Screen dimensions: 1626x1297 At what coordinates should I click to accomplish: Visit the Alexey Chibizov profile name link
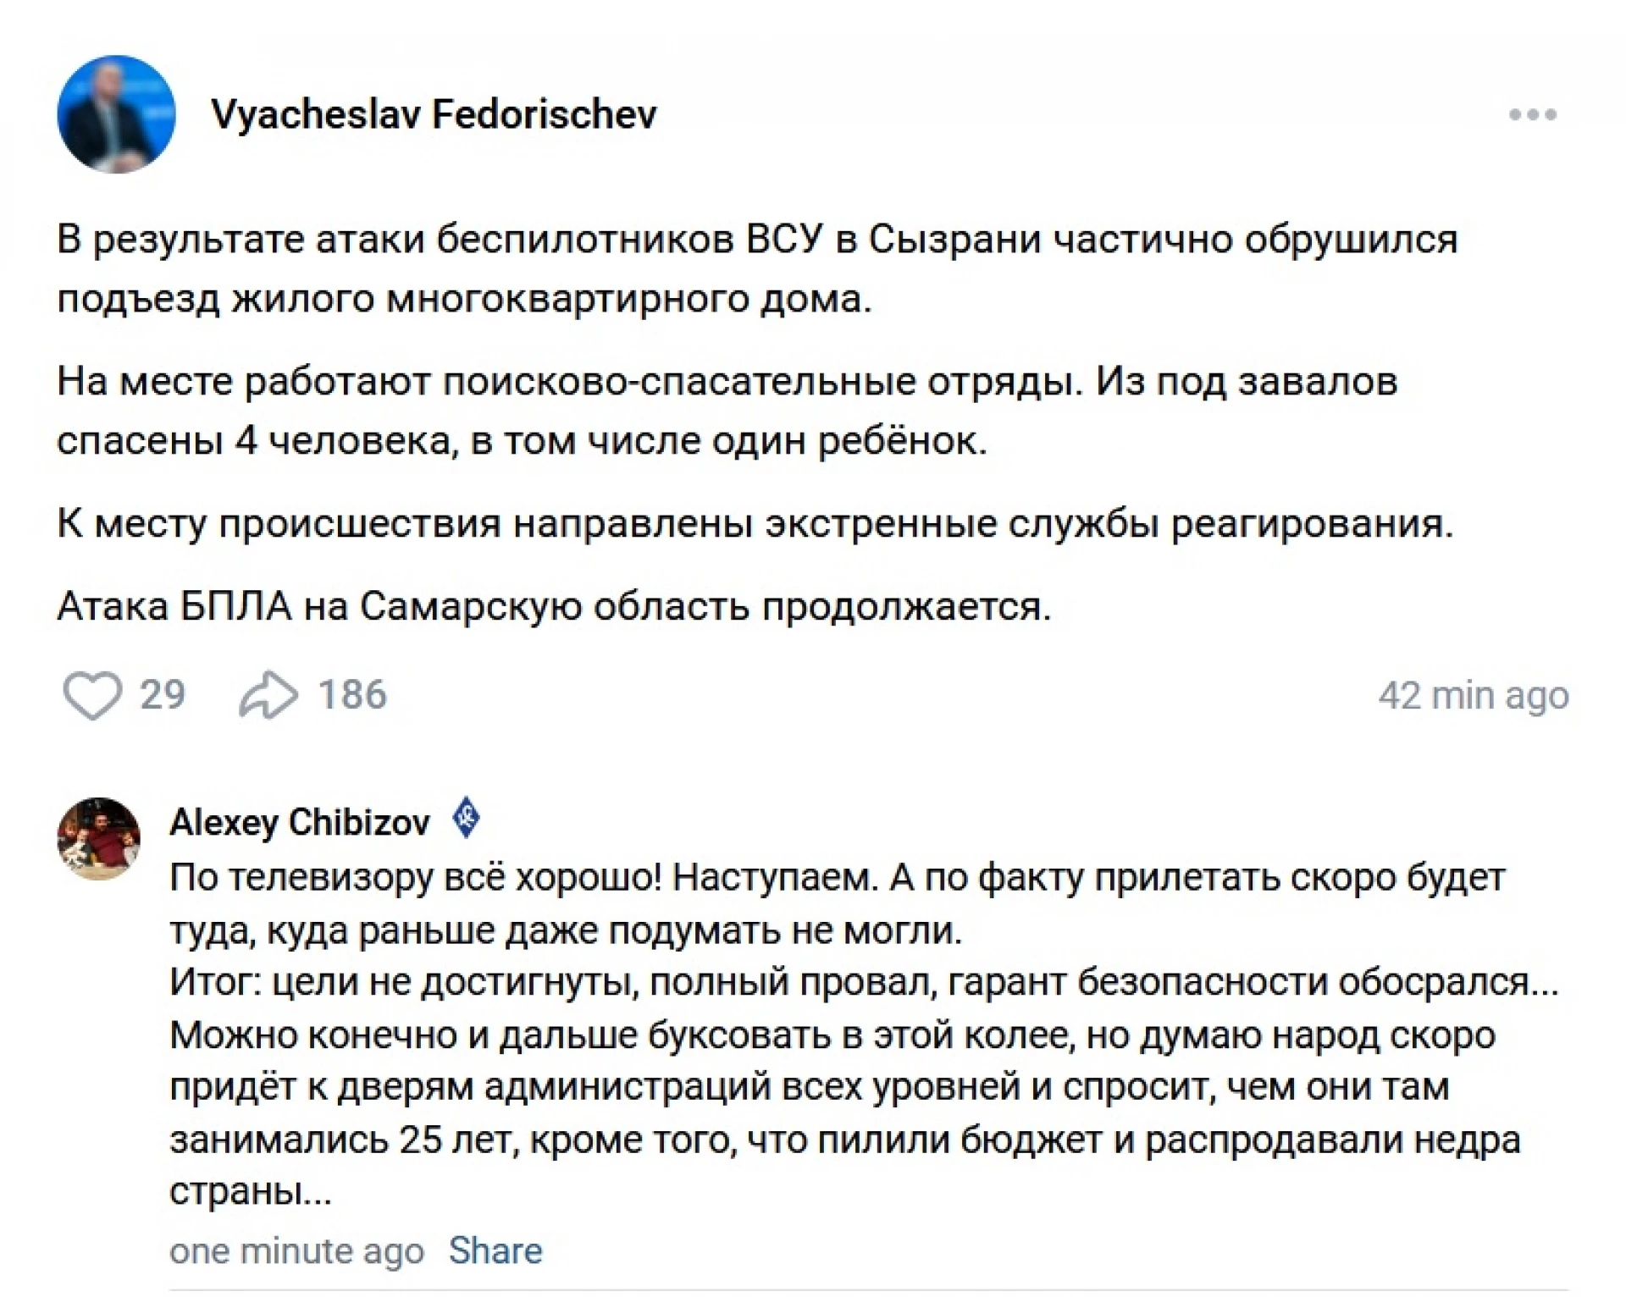300,822
